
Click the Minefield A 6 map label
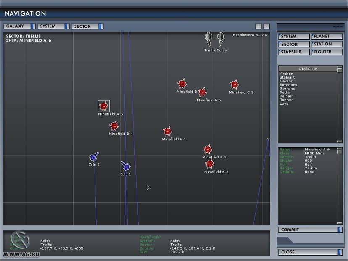[110, 114]
